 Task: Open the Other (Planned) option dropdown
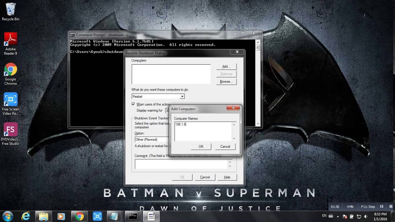click(152, 140)
